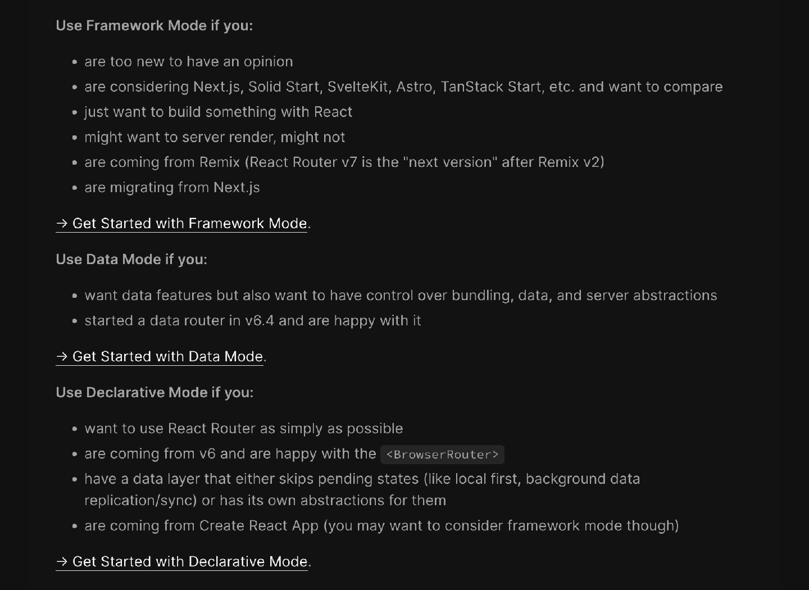
Task: Click the 'Use Framework Mode if you:' heading
Action: pos(154,26)
